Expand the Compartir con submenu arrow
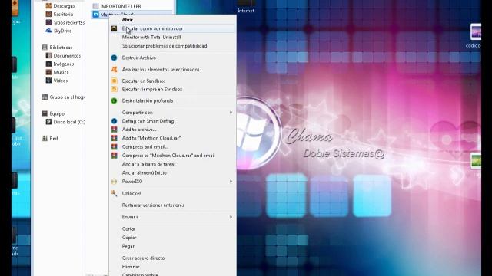This screenshot has height=276, width=492. tap(231, 113)
